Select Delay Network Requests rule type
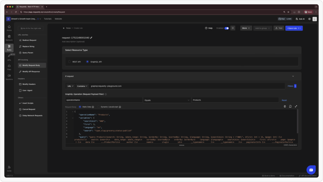 [32, 116]
